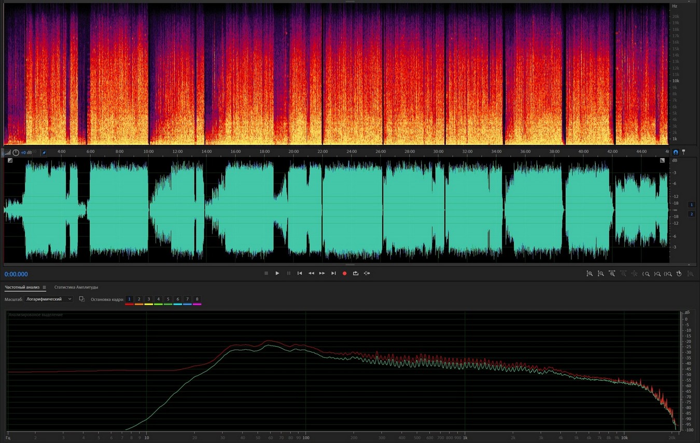Select the Частотный анализ tab
The height and width of the screenshot is (443, 700).
pyautogui.click(x=22, y=287)
